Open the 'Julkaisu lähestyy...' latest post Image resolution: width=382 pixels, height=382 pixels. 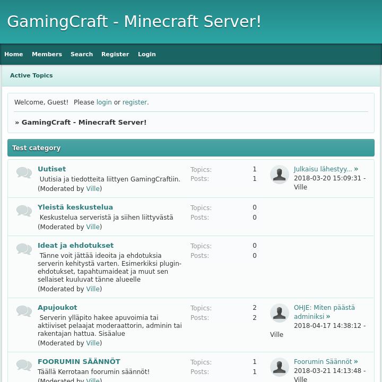click(323, 169)
